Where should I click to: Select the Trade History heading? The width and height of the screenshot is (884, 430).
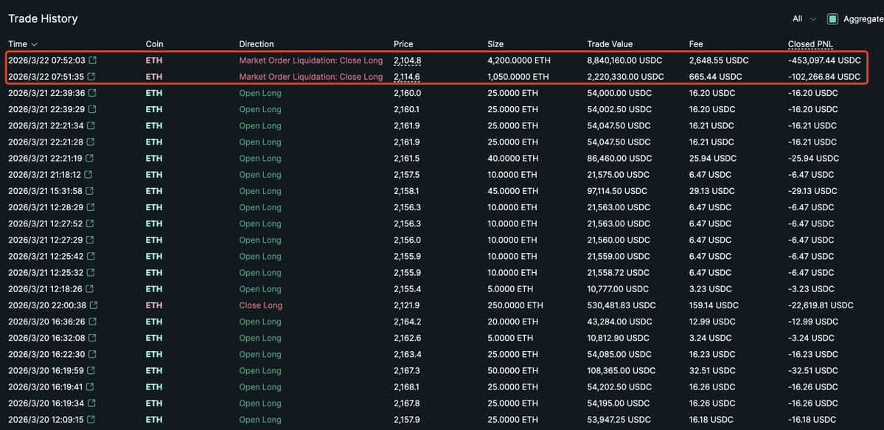pos(43,18)
